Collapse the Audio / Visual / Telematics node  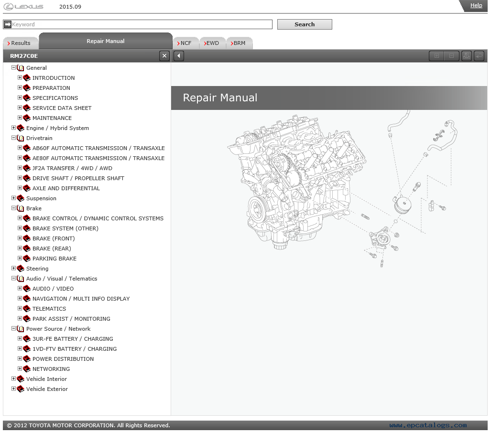(x=13, y=278)
